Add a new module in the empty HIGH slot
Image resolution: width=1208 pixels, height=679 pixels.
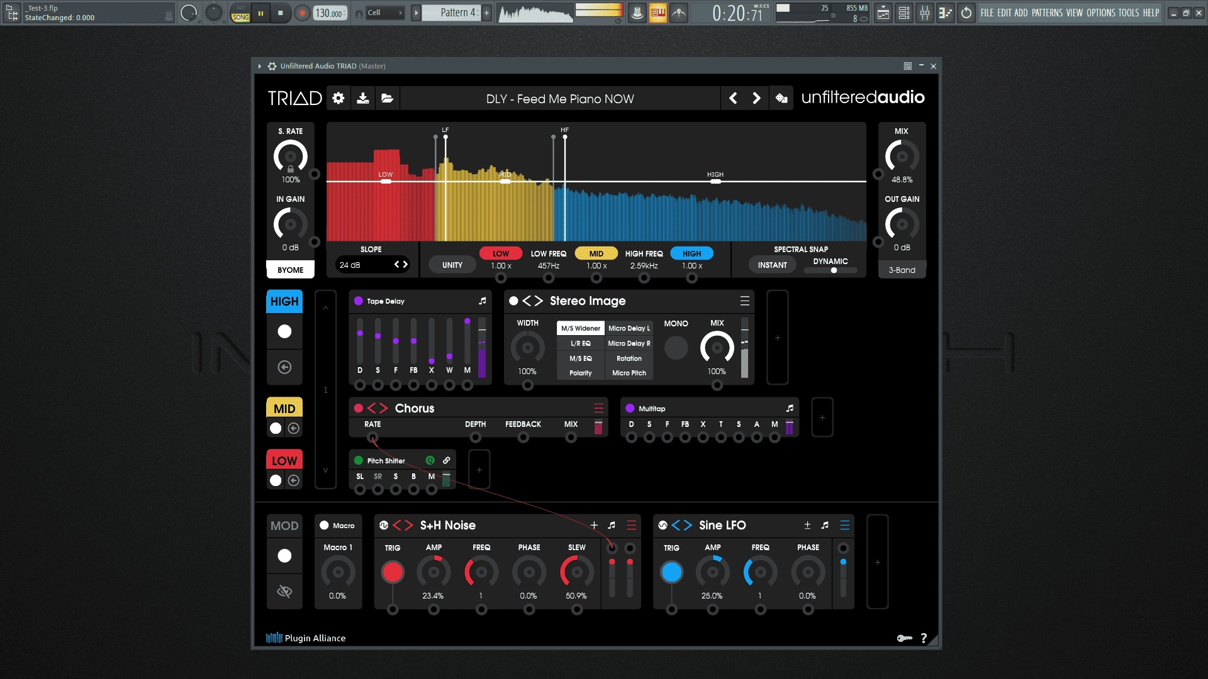778,338
